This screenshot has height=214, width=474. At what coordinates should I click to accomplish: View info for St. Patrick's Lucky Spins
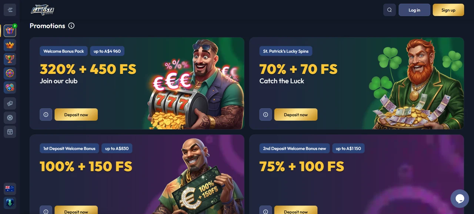pyautogui.click(x=266, y=115)
